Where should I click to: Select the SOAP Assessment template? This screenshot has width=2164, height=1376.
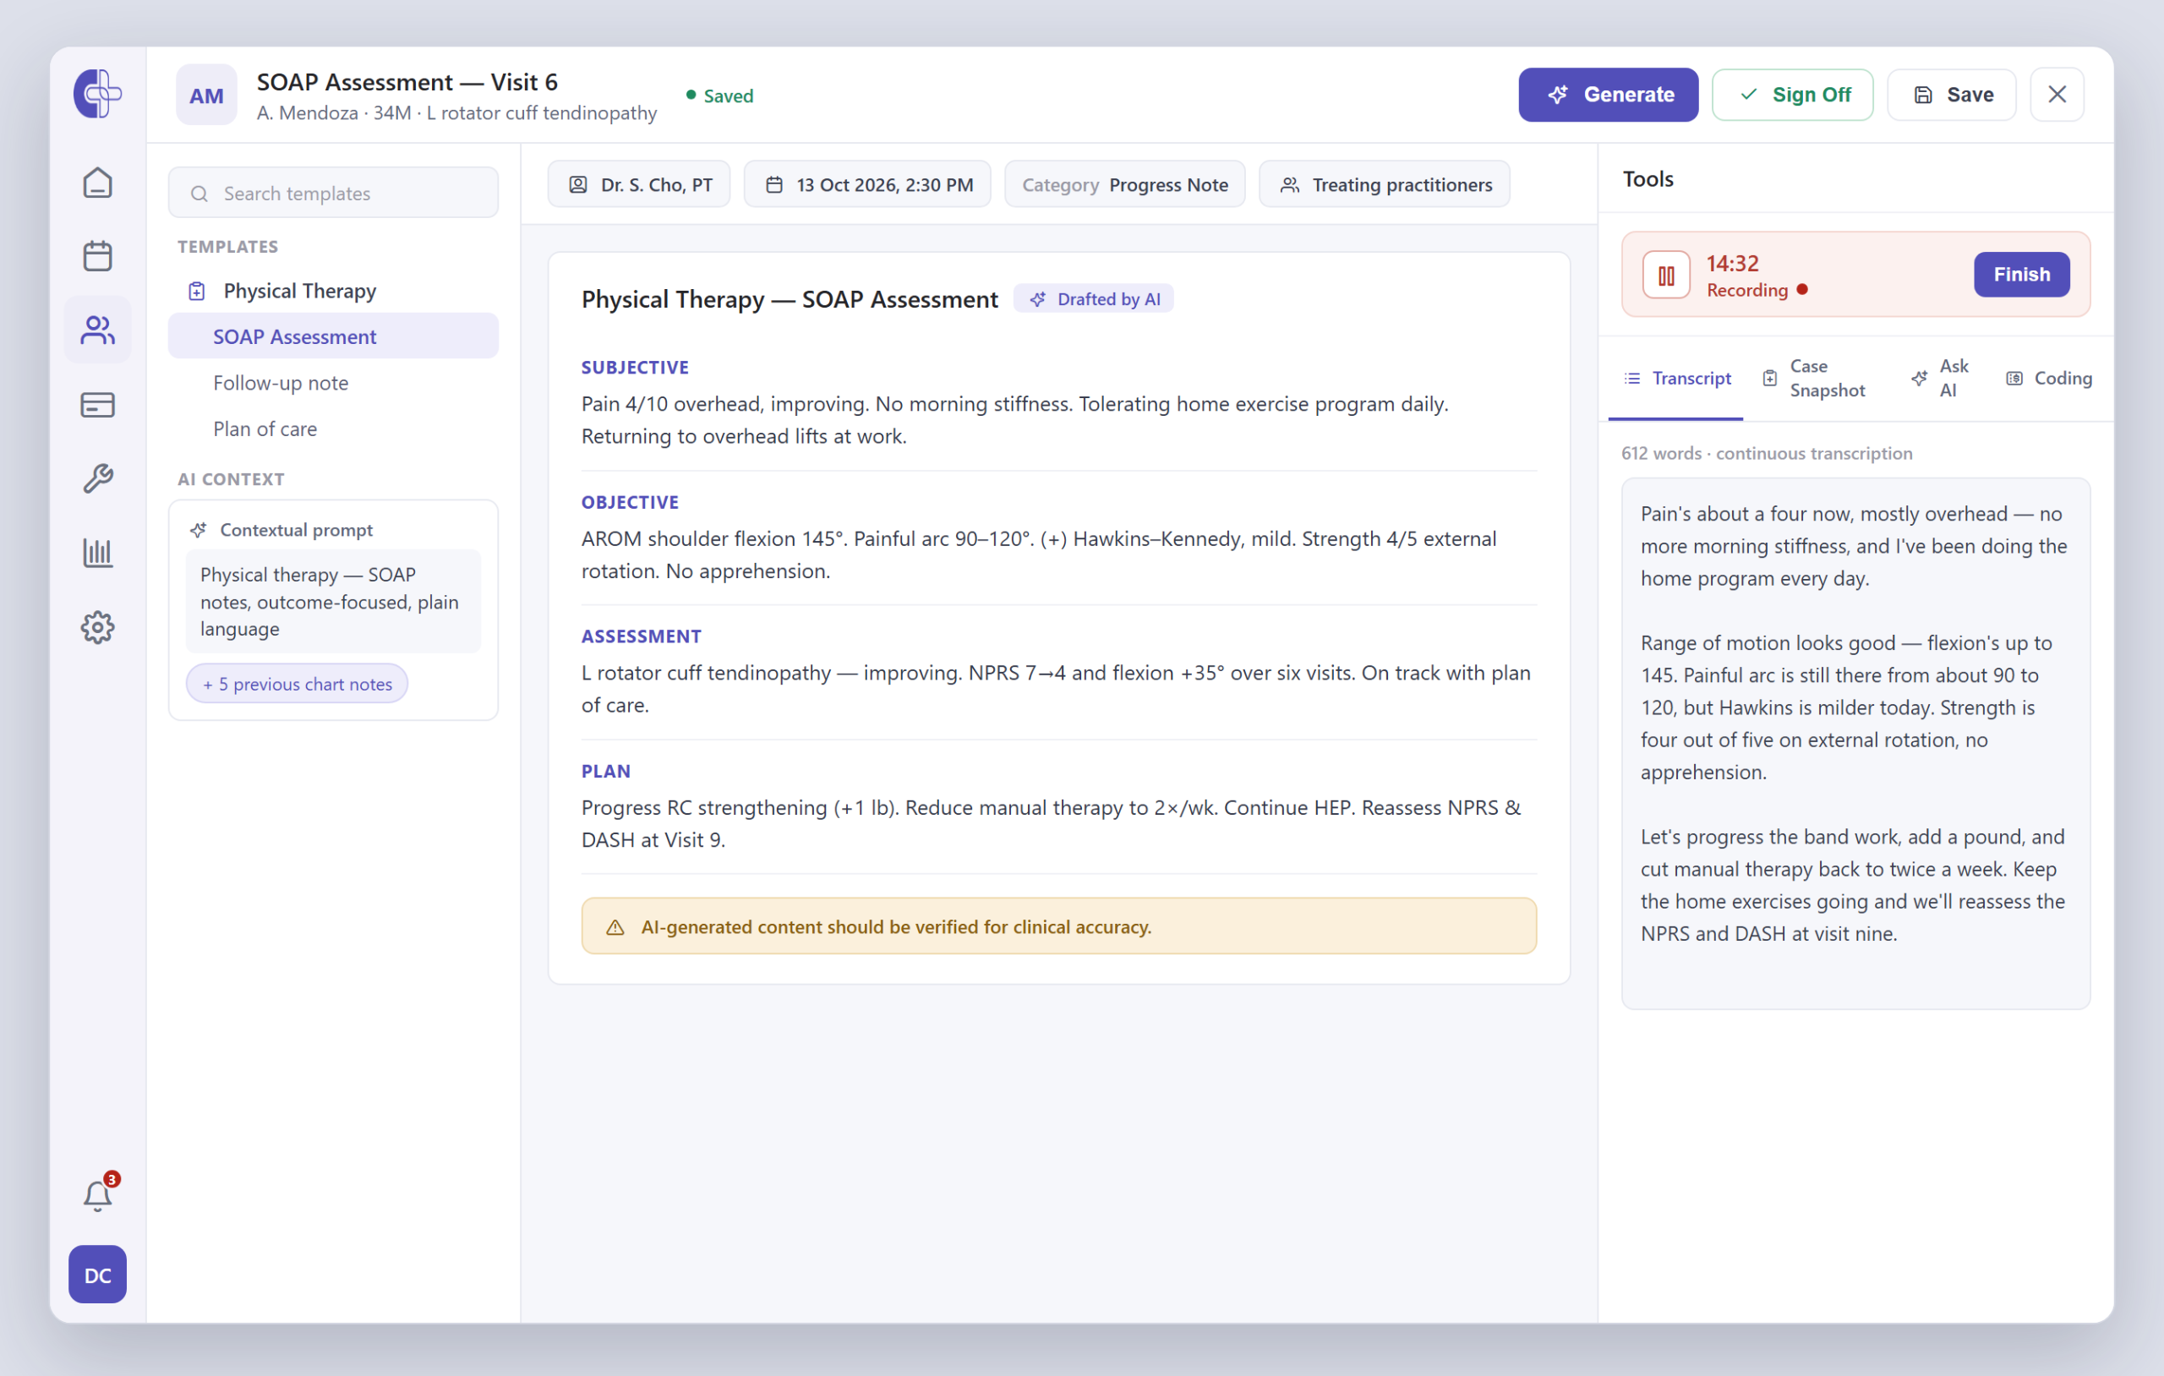pyautogui.click(x=333, y=337)
